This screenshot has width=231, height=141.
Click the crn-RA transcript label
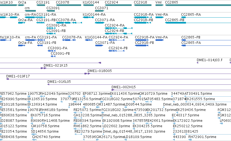coord(30,15)
